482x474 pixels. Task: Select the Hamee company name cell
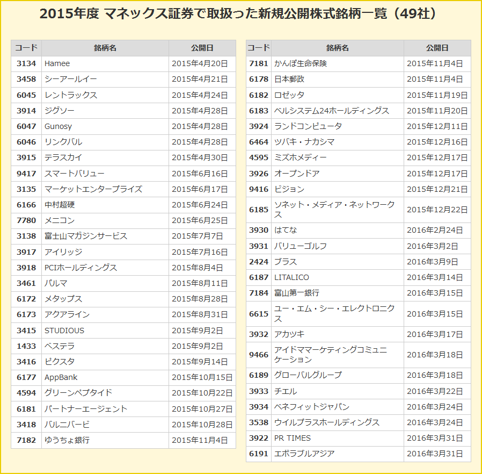point(105,64)
